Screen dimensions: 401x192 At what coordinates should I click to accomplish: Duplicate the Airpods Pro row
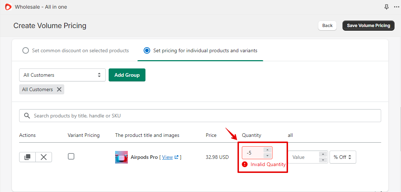27,157
